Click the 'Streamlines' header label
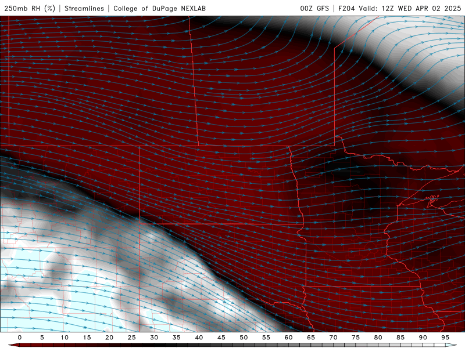465x348 pixels. click(84, 8)
